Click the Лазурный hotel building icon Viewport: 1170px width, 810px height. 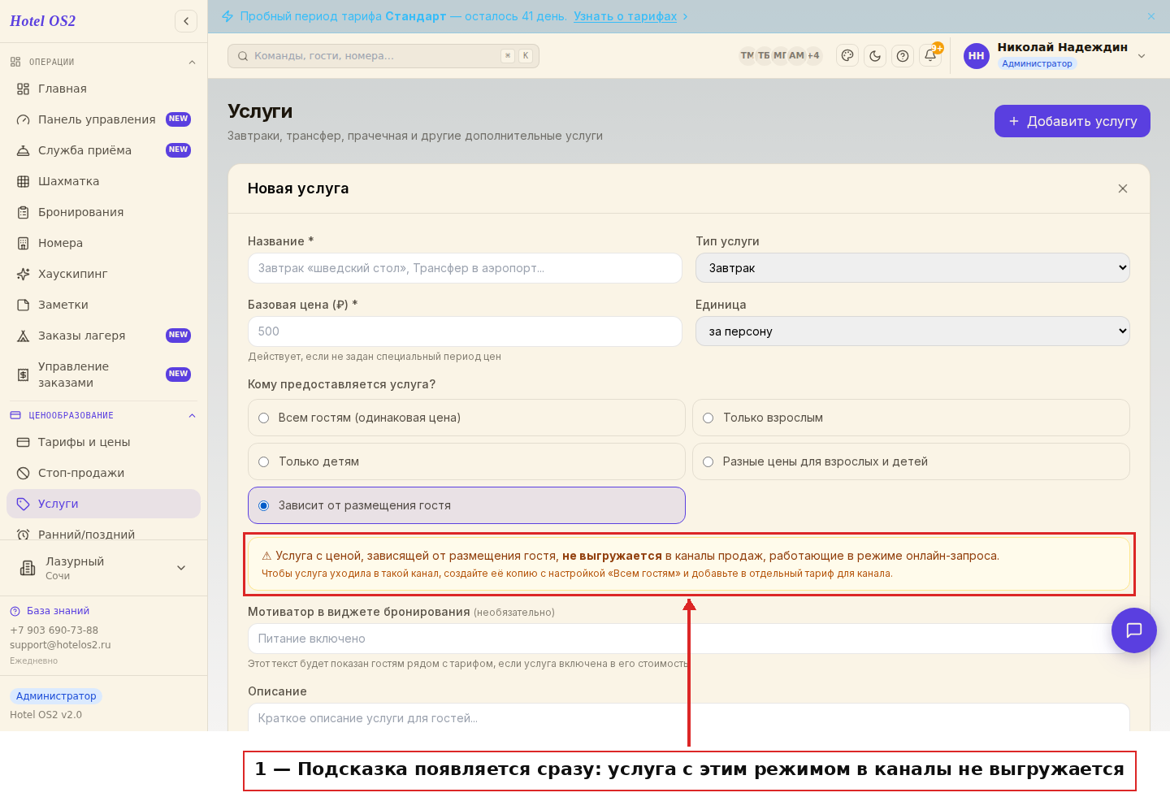click(x=28, y=568)
